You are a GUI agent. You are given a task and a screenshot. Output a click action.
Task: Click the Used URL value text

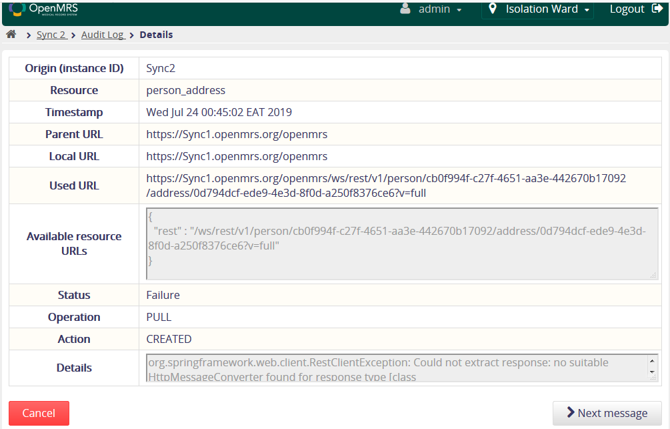click(x=385, y=185)
